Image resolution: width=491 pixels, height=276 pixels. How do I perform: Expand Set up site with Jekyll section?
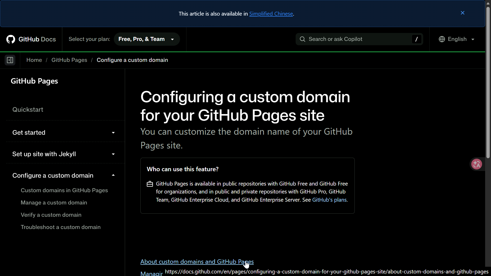click(64, 154)
